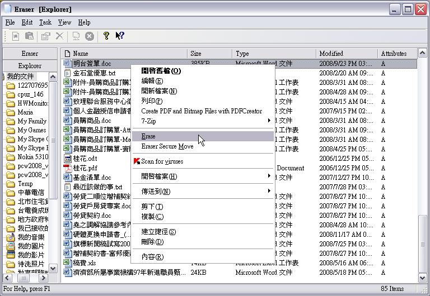Sort by the Size column header
Viewport: 430px width, 296px height.
point(210,54)
